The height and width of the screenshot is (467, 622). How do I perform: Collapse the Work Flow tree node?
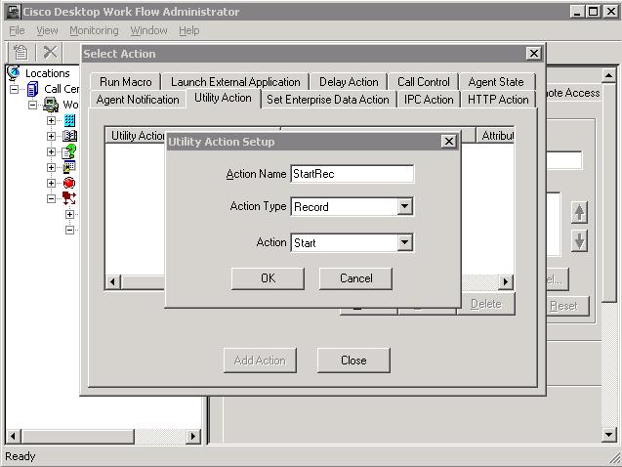(x=33, y=105)
